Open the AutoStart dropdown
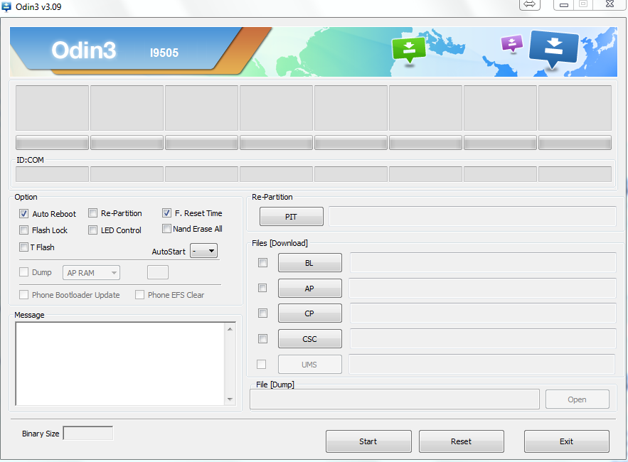The image size is (628, 462). 203,251
